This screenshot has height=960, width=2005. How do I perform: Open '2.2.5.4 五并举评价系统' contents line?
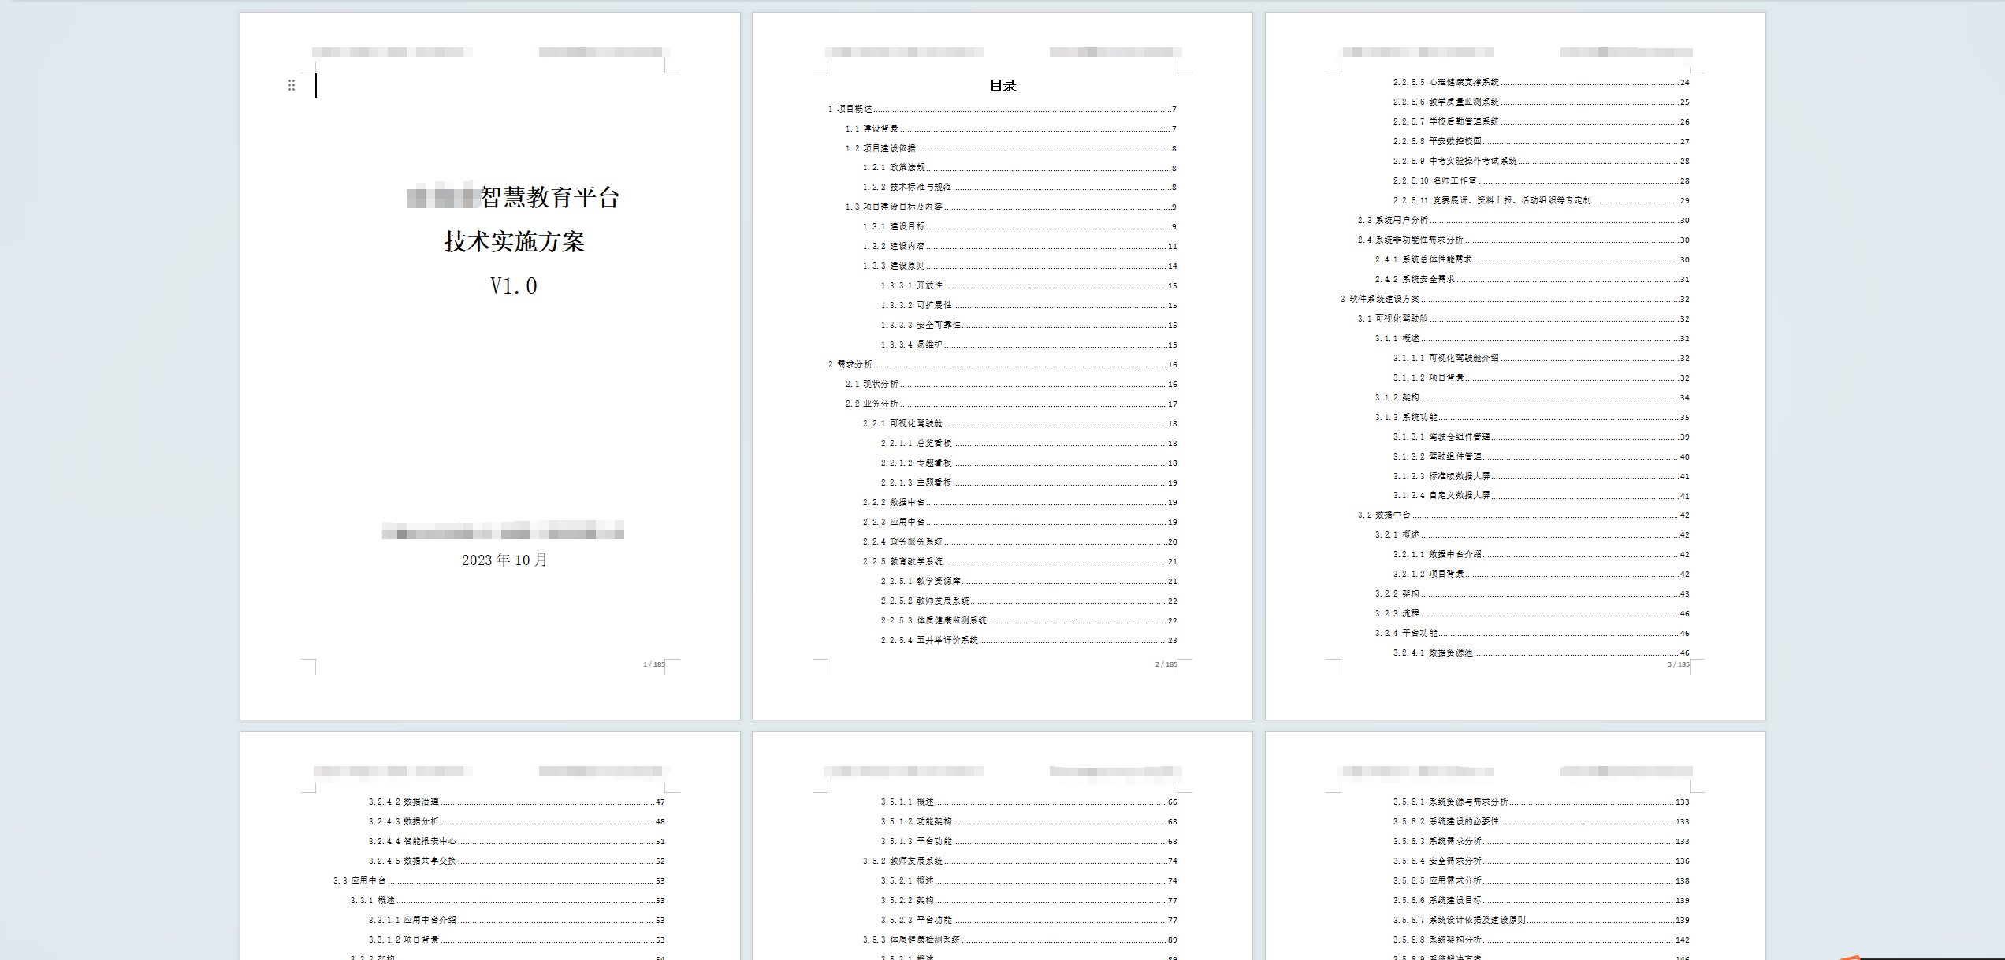click(x=1029, y=641)
